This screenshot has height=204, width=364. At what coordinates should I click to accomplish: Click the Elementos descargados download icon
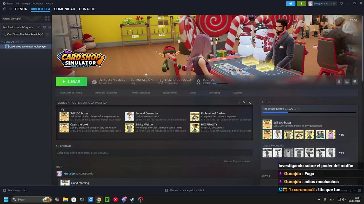[x=167, y=190]
